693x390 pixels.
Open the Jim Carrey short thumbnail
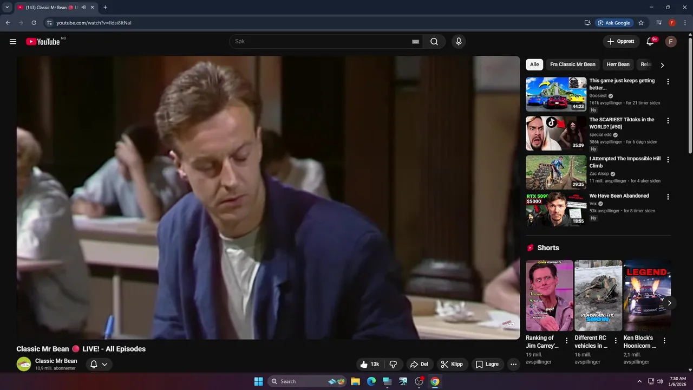point(550,296)
